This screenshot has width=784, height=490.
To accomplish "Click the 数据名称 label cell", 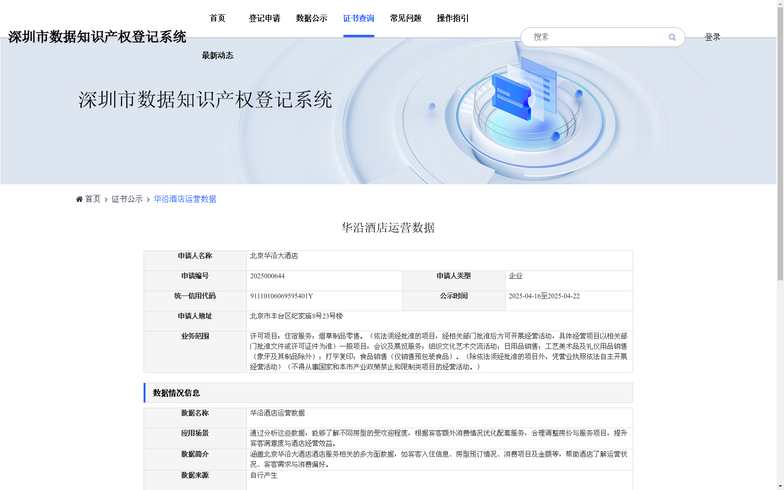I will [195, 418].
